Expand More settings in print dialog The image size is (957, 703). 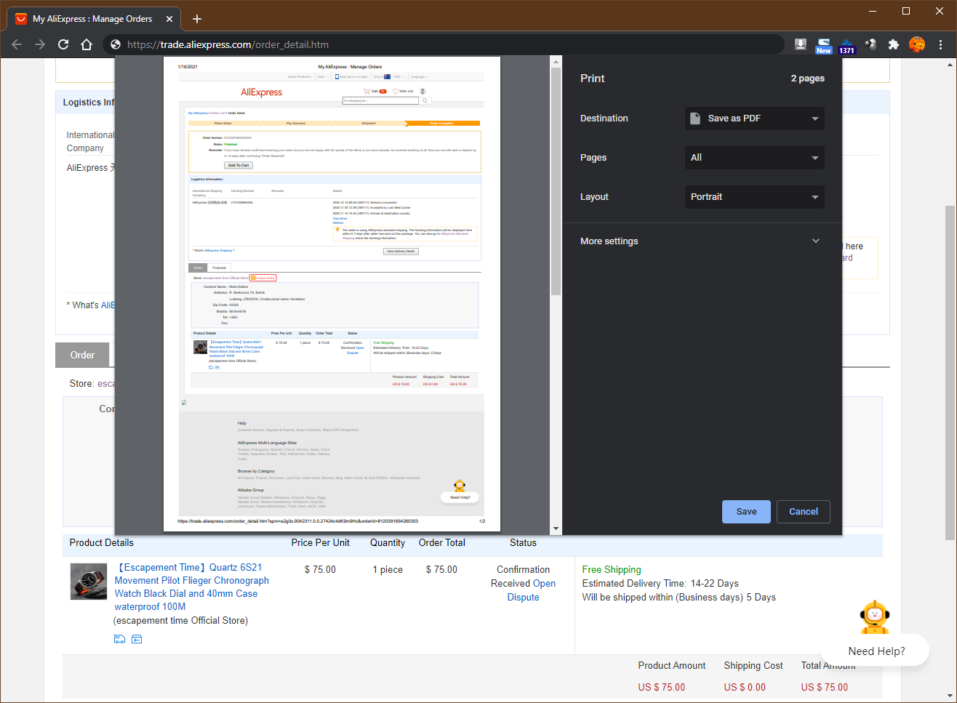(701, 241)
